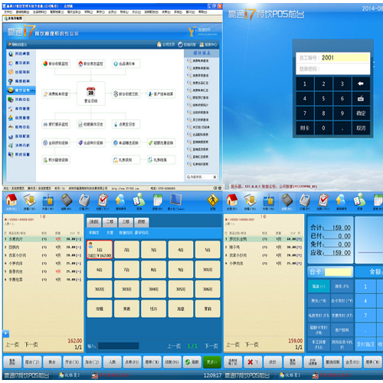The width and height of the screenshot is (383, 383).
Task: Select table 5台
Action: pyautogui.click(x=208, y=250)
